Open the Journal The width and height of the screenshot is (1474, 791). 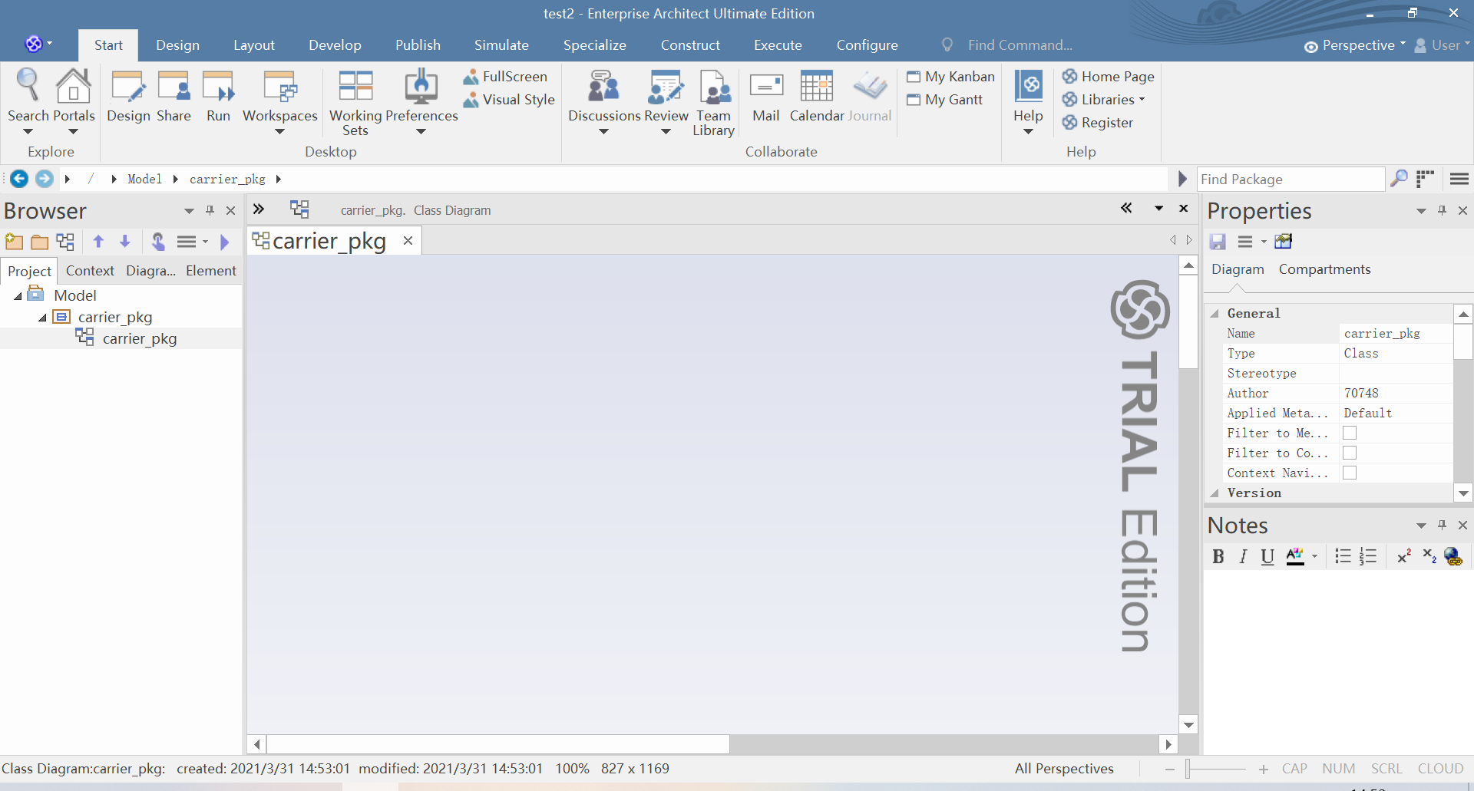pos(870,96)
